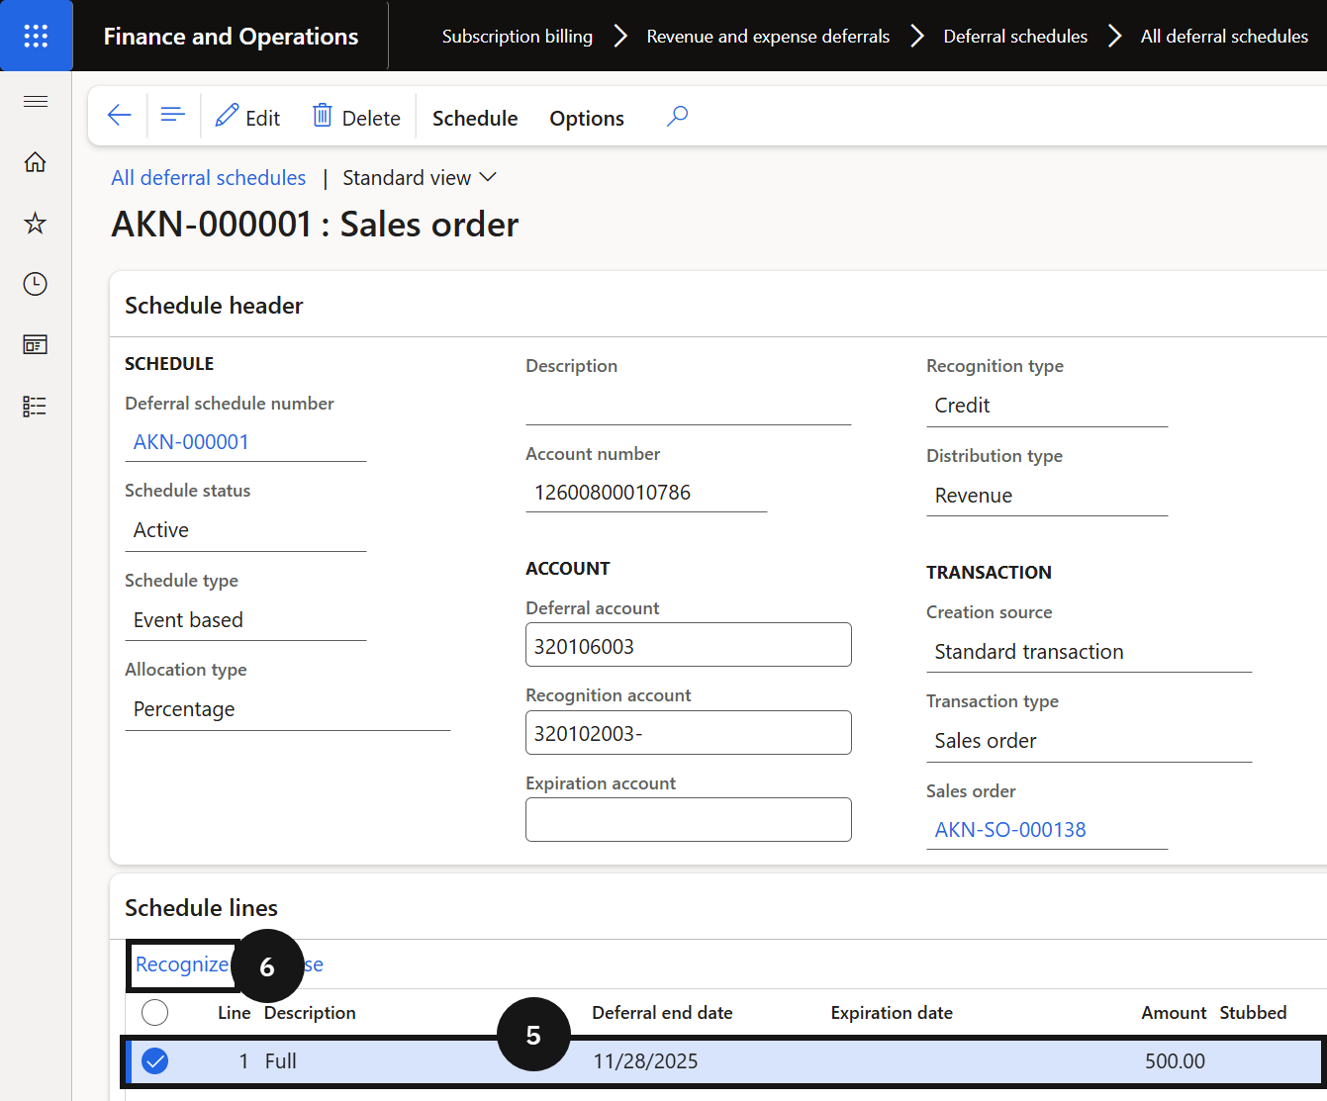Click the 11/28/2025 deferral end date cell
Image resolution: width=1327 pixels, height=1101 pixels.
[x=645, y=1061]
